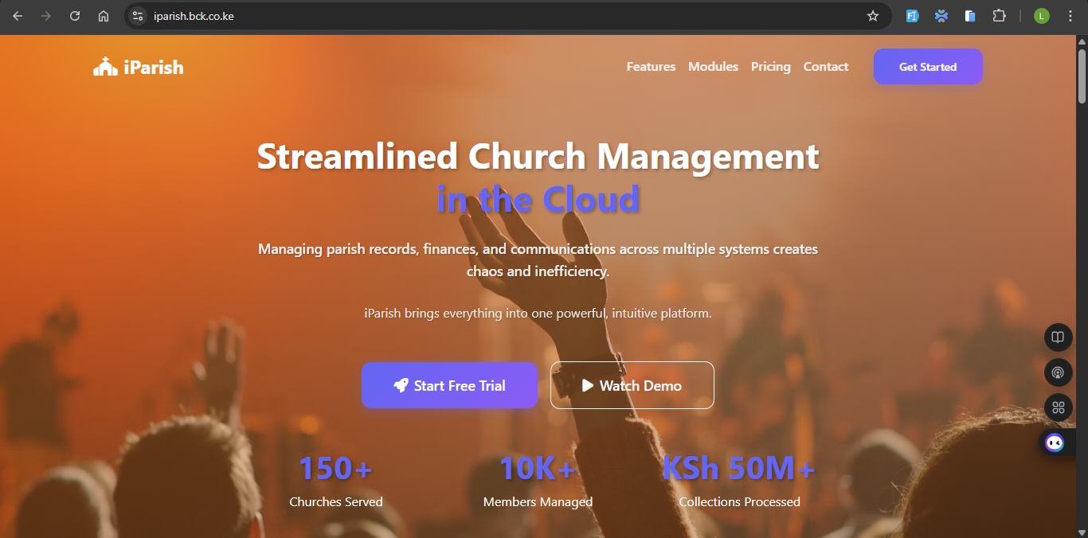The width and height of the screenshot is (1088, 538).
Task: Click the Get Started button
Action: [928, 67]
